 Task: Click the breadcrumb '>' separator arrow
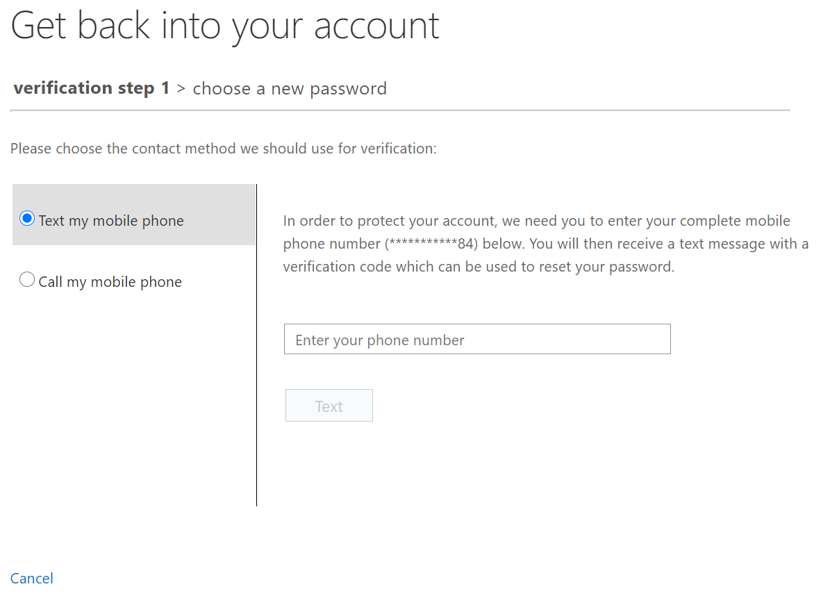181,88
